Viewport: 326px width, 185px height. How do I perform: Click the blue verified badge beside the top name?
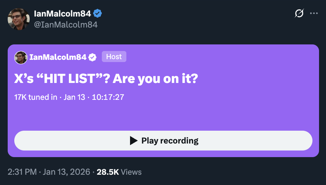tap(97, 14)
